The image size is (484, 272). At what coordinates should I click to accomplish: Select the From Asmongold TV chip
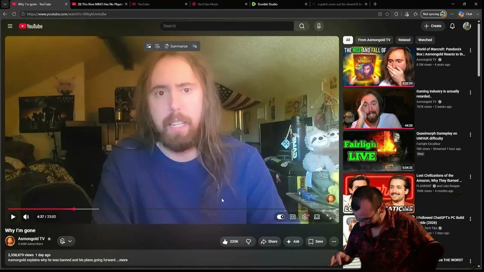(x=374, y=40)
